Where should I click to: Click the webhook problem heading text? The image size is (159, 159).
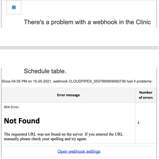[87, 22]
